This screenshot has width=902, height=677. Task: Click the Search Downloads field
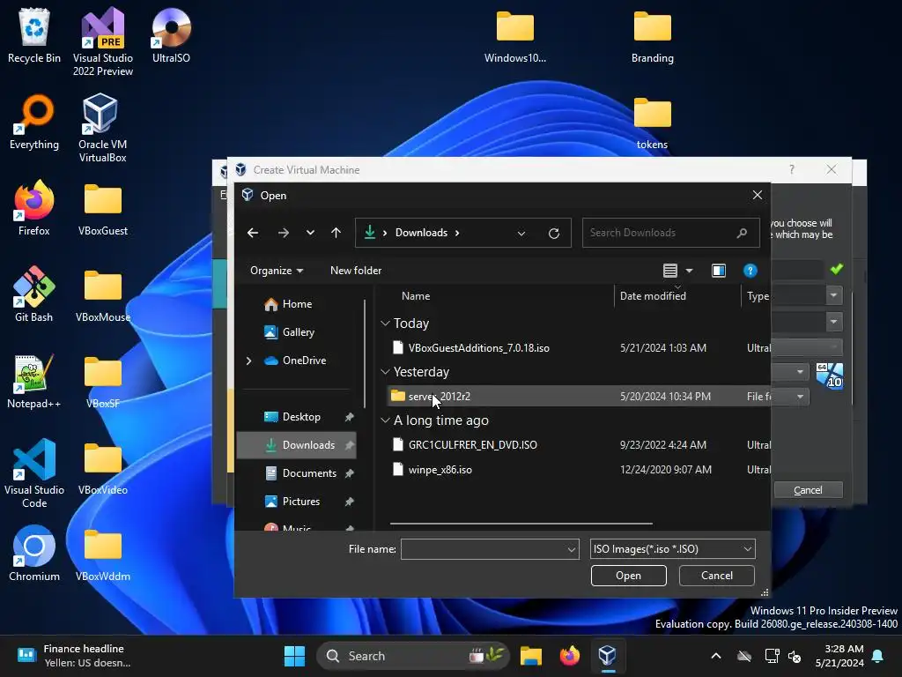(x=670, y=233)
